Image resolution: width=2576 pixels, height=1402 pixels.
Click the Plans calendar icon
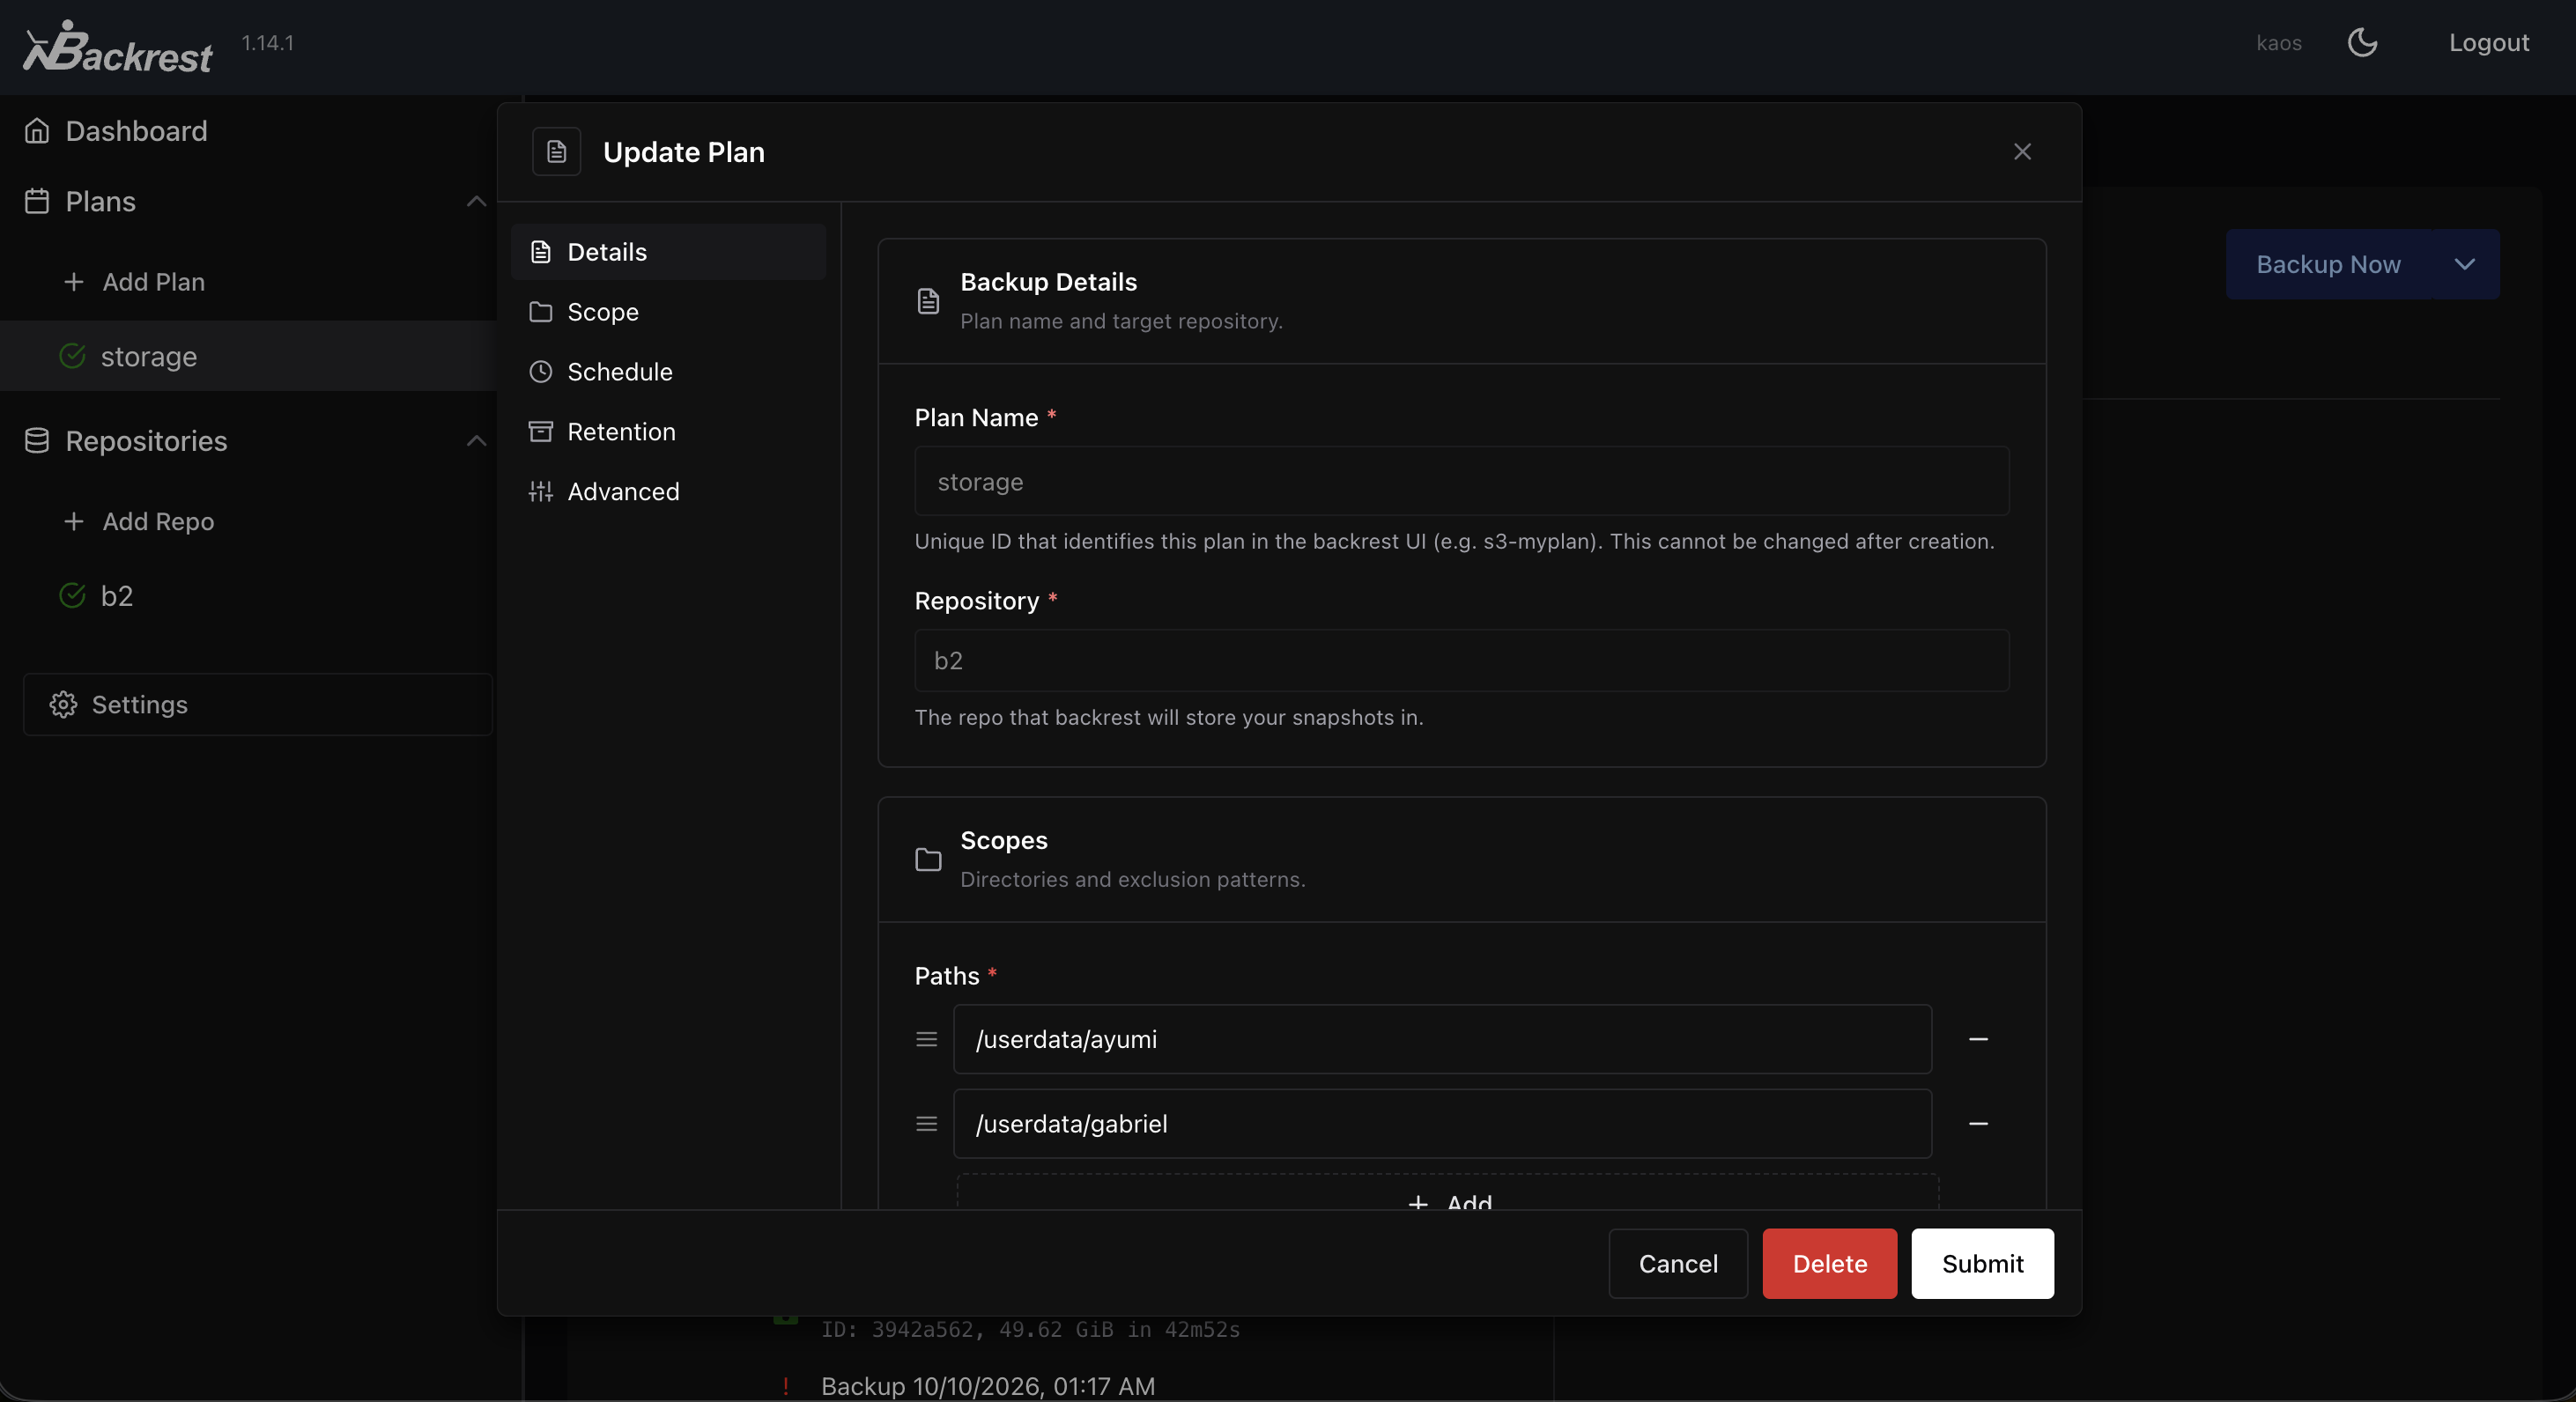click(37, 202)
